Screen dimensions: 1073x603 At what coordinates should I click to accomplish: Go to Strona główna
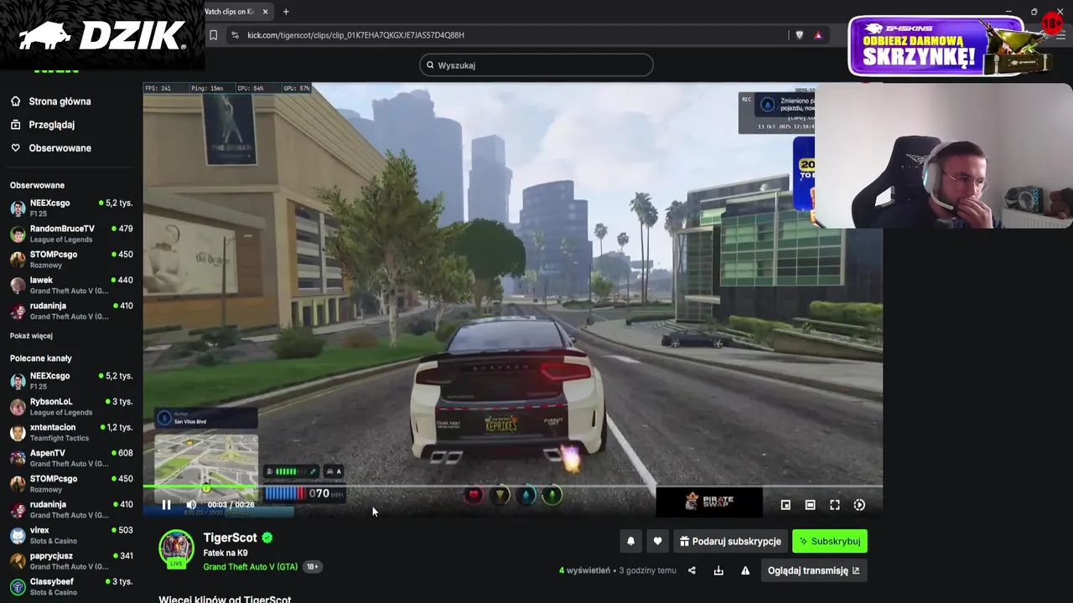[x=60, y=101]
